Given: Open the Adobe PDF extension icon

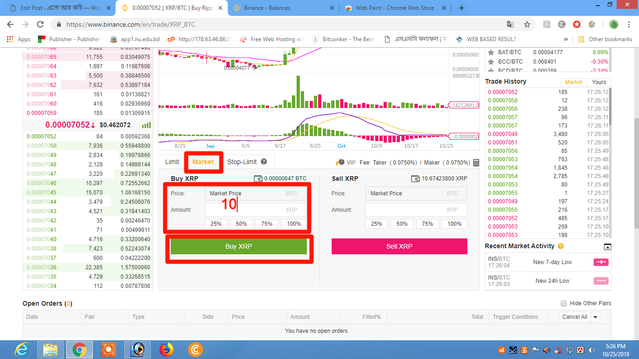Looking at the screenshot, I should [x=546, y=24].
